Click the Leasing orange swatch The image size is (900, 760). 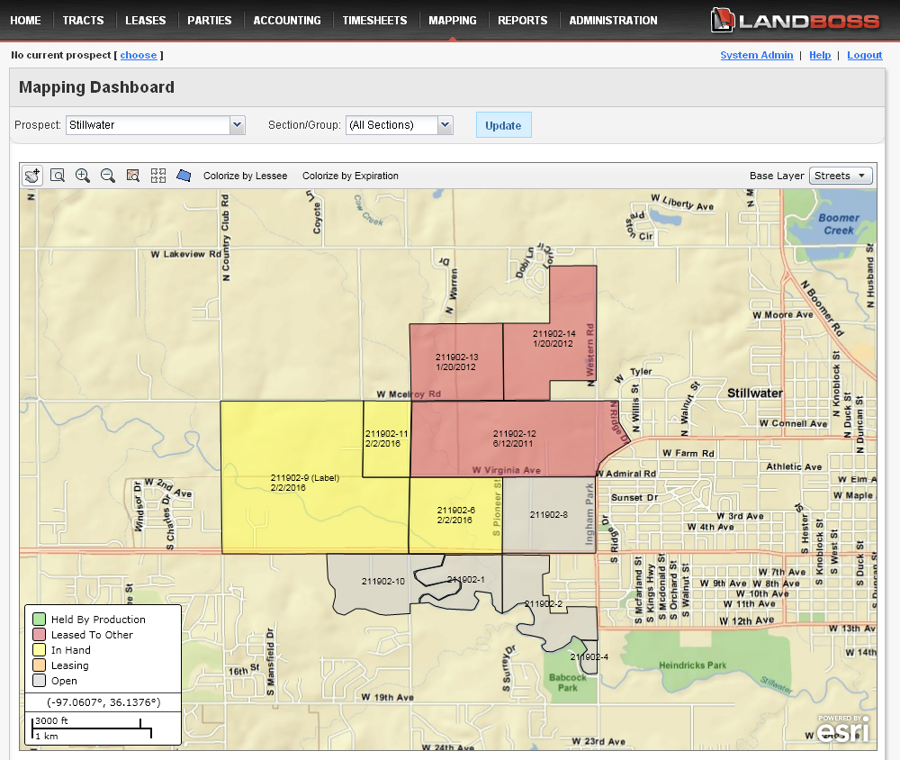tap(39, 665)
